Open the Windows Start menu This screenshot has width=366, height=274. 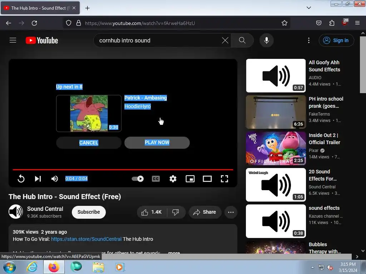pos(10,267)
